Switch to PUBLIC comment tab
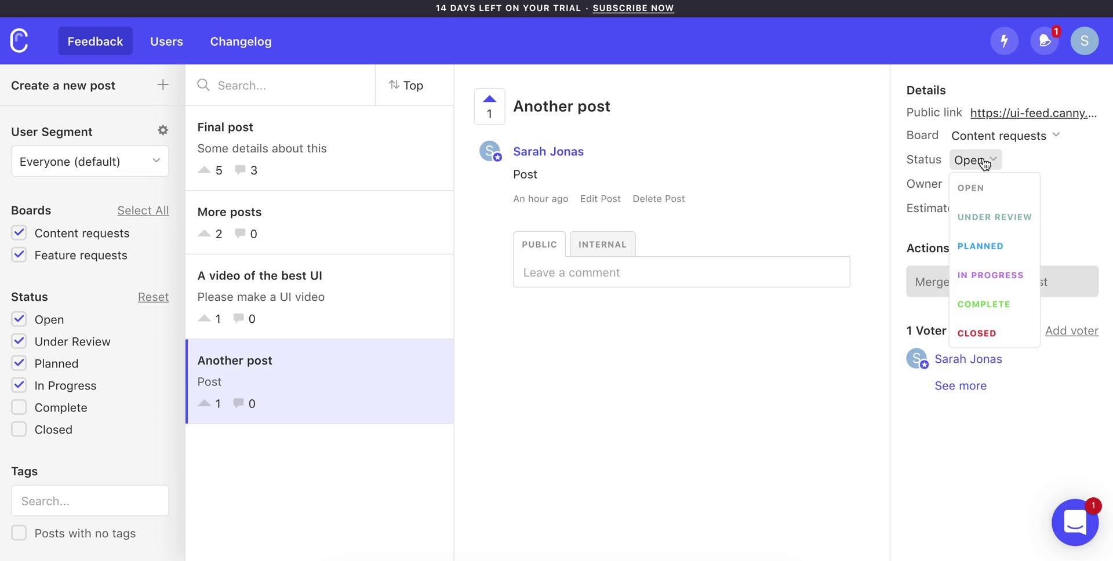This screenshot has height=561, width=1113. click(x=539, y=244)
